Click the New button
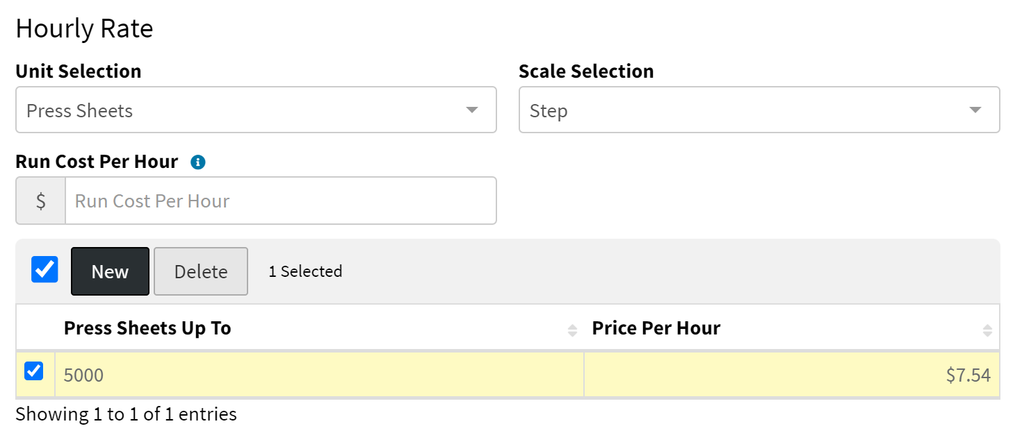The width and height of the screenshot is (1022, 433). [x=110, y=271]
